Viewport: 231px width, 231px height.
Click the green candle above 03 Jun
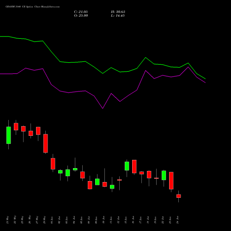pyautogui.click(x=68, y=173)
